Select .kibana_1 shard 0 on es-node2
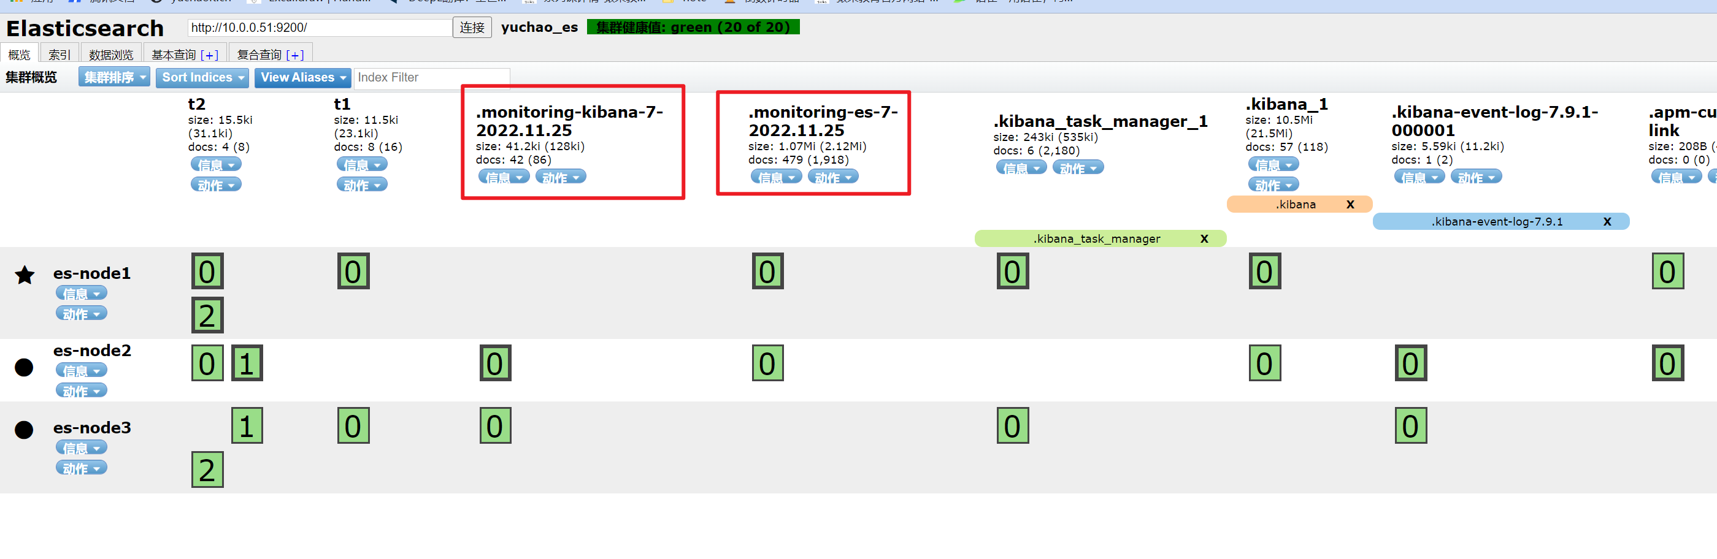This screenshot has width=1717, height=559. point(1264,363)
